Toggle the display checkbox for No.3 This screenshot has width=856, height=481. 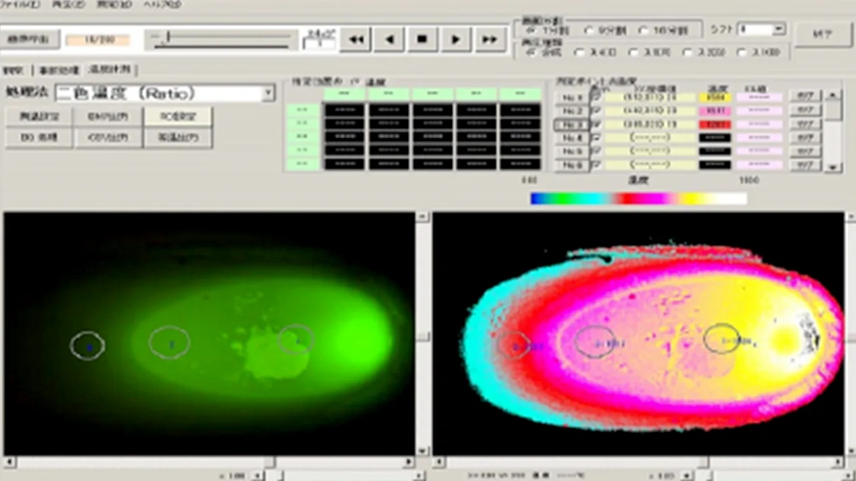click(x=596, y=124)
